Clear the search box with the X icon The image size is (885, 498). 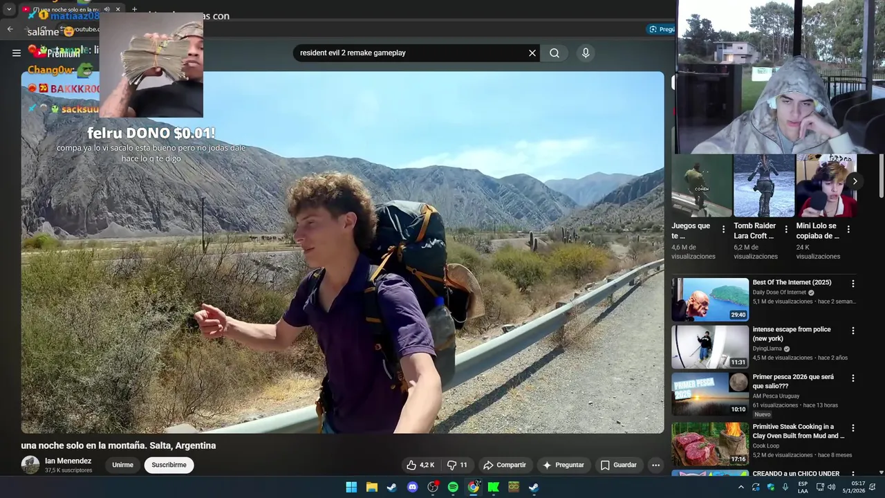(532, 53)
